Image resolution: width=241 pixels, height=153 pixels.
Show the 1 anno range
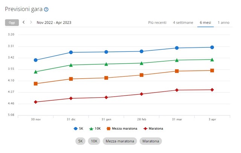point(223,23)
